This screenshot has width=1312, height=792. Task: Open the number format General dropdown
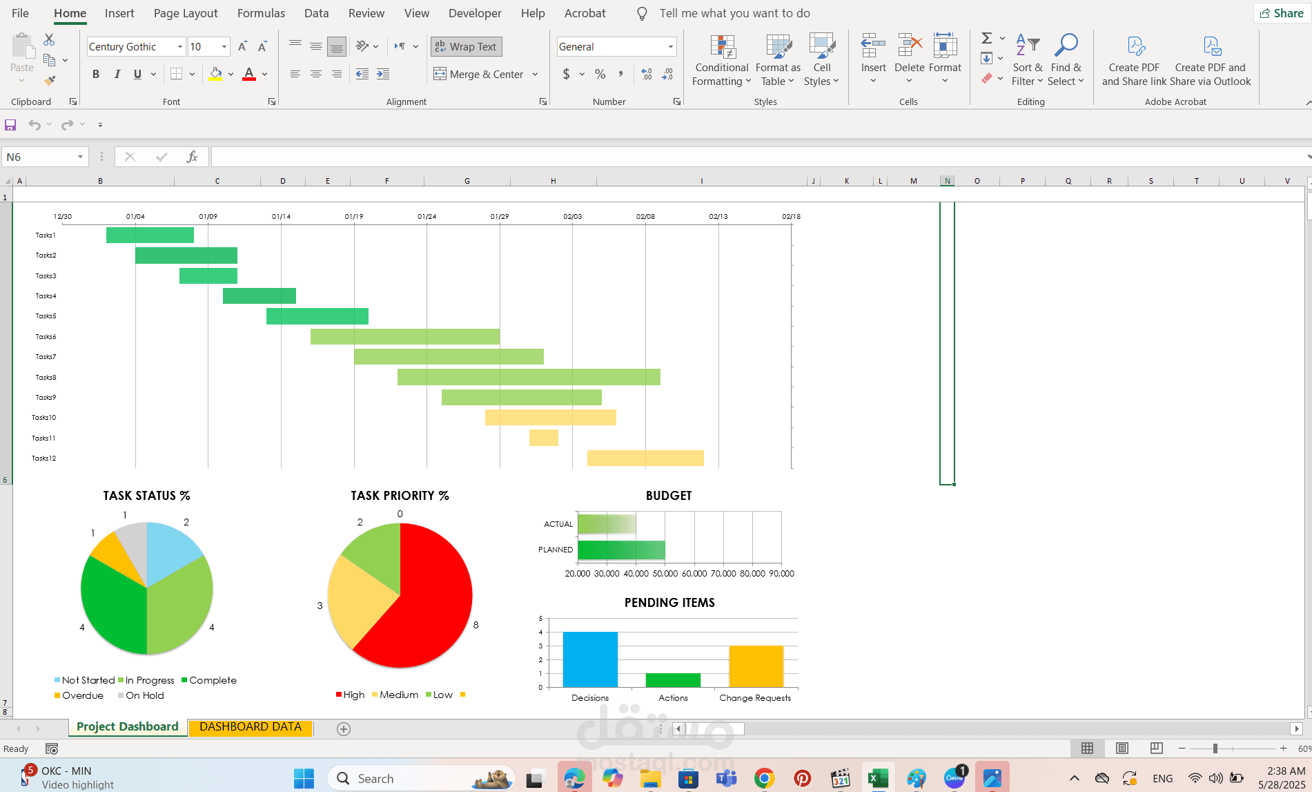point(671,46)
